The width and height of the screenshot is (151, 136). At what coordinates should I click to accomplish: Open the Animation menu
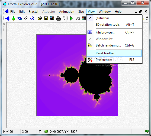click(67, 12)
